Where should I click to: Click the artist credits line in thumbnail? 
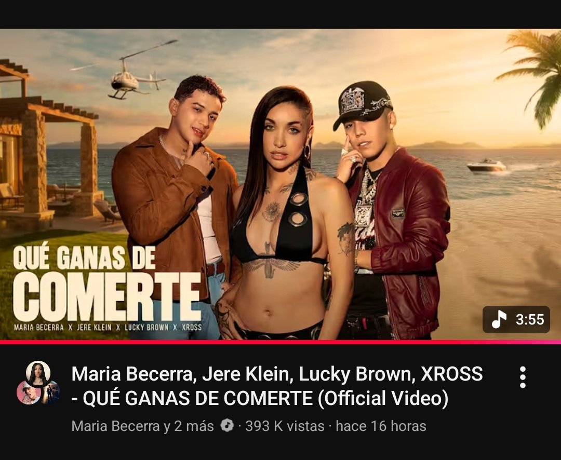(x=108, y=327)
